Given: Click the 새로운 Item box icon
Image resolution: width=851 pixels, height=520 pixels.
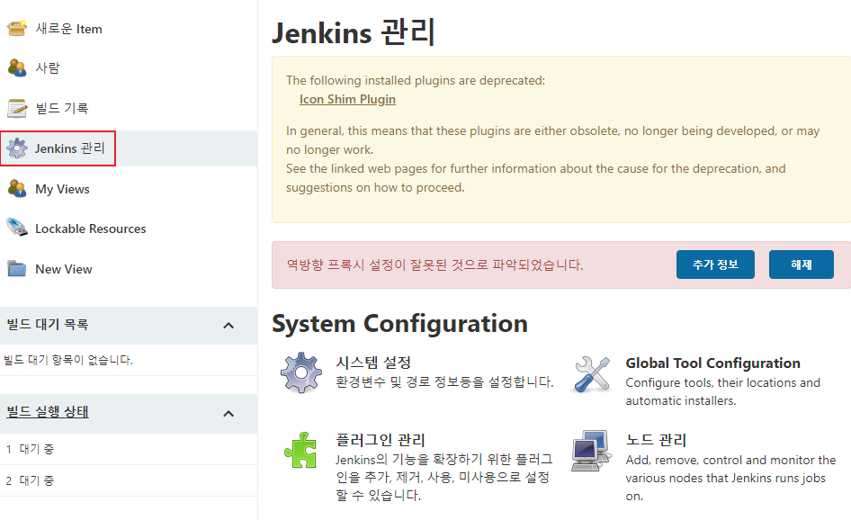Looking at the screenshot, I should (17, 28).
